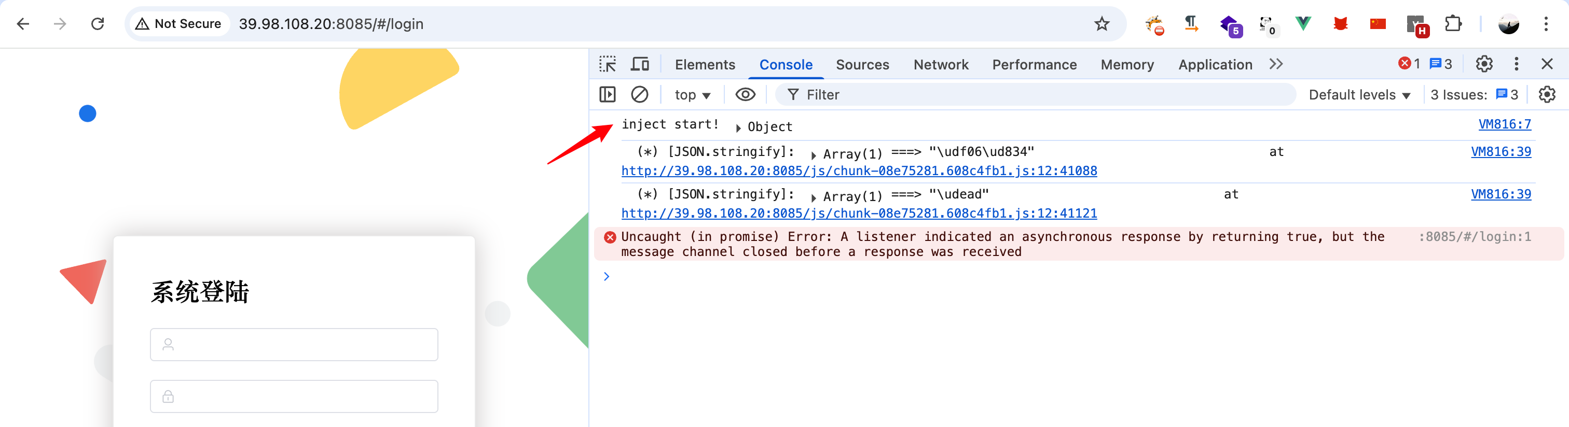
Task: Open console settings gear
Action: [1547, 94]
